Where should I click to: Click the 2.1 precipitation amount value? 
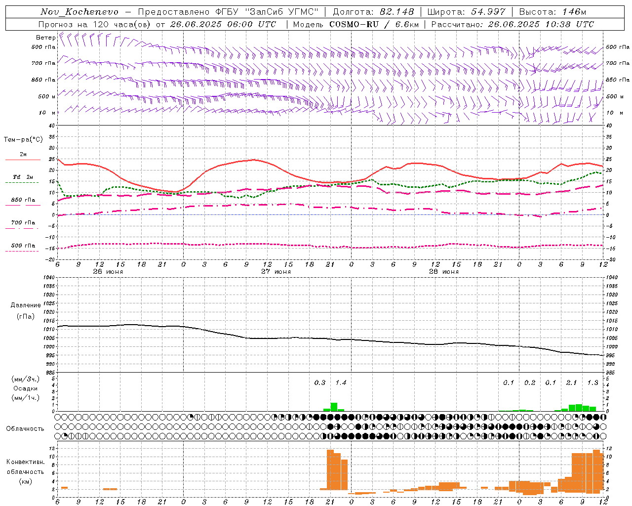pyautogui.click(x=572, y=382)
